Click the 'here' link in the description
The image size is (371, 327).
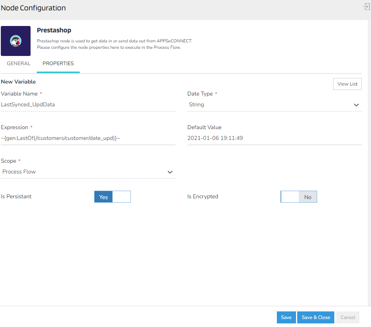tap(114, 47)
